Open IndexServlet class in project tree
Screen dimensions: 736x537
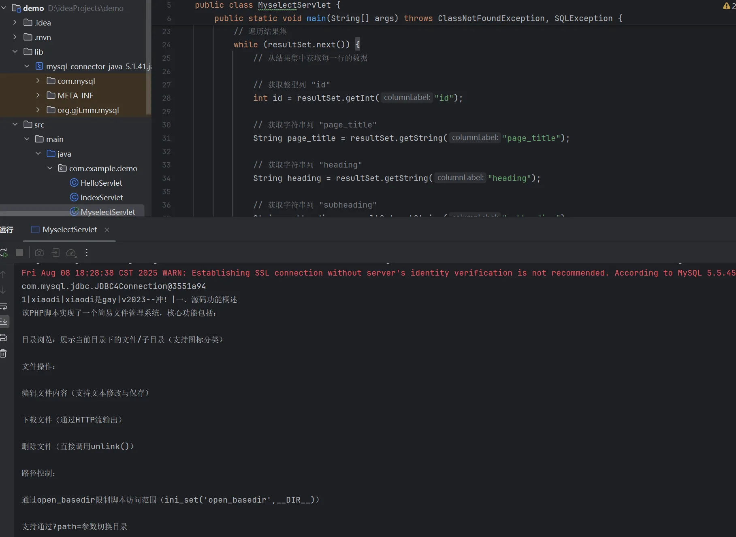(102, 197)
